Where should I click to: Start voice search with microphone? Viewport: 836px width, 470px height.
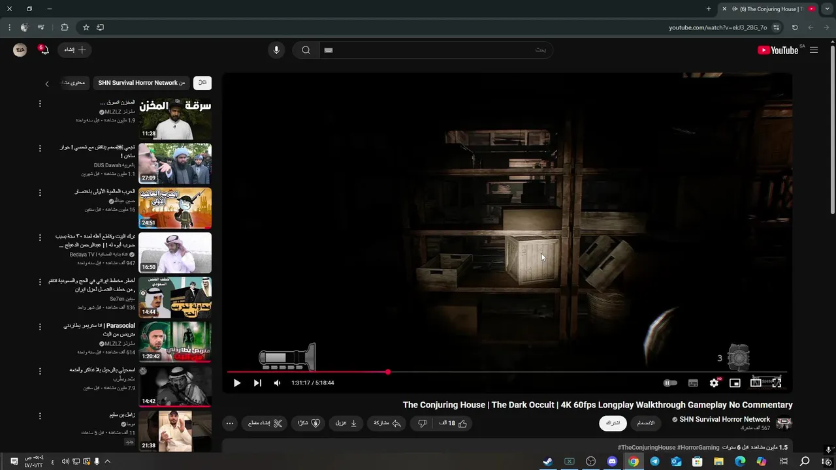click(276, 50)
